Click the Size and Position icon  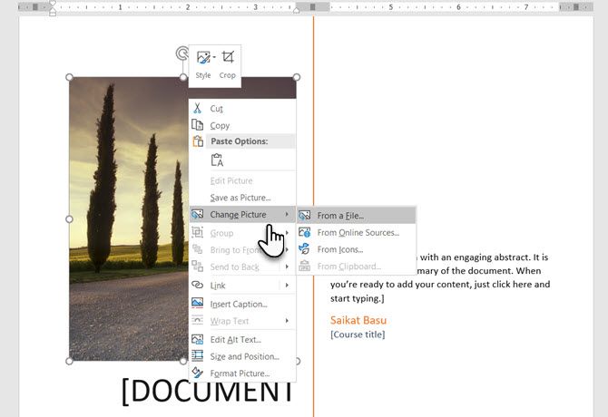click(197, 356)
